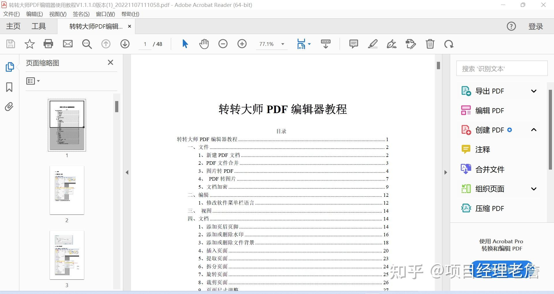Expand 组织页面 section chevron
554x294 pixels.
pyautogui.click(x=534, y=189)
